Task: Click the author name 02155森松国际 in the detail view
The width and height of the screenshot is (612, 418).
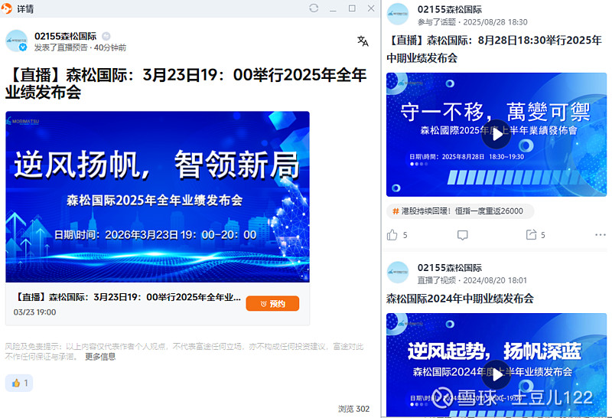Action: pos(65,36)
